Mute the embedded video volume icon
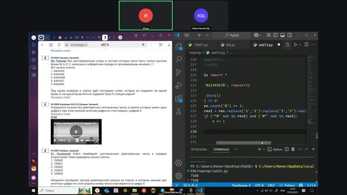 click(x=82, y=140)
